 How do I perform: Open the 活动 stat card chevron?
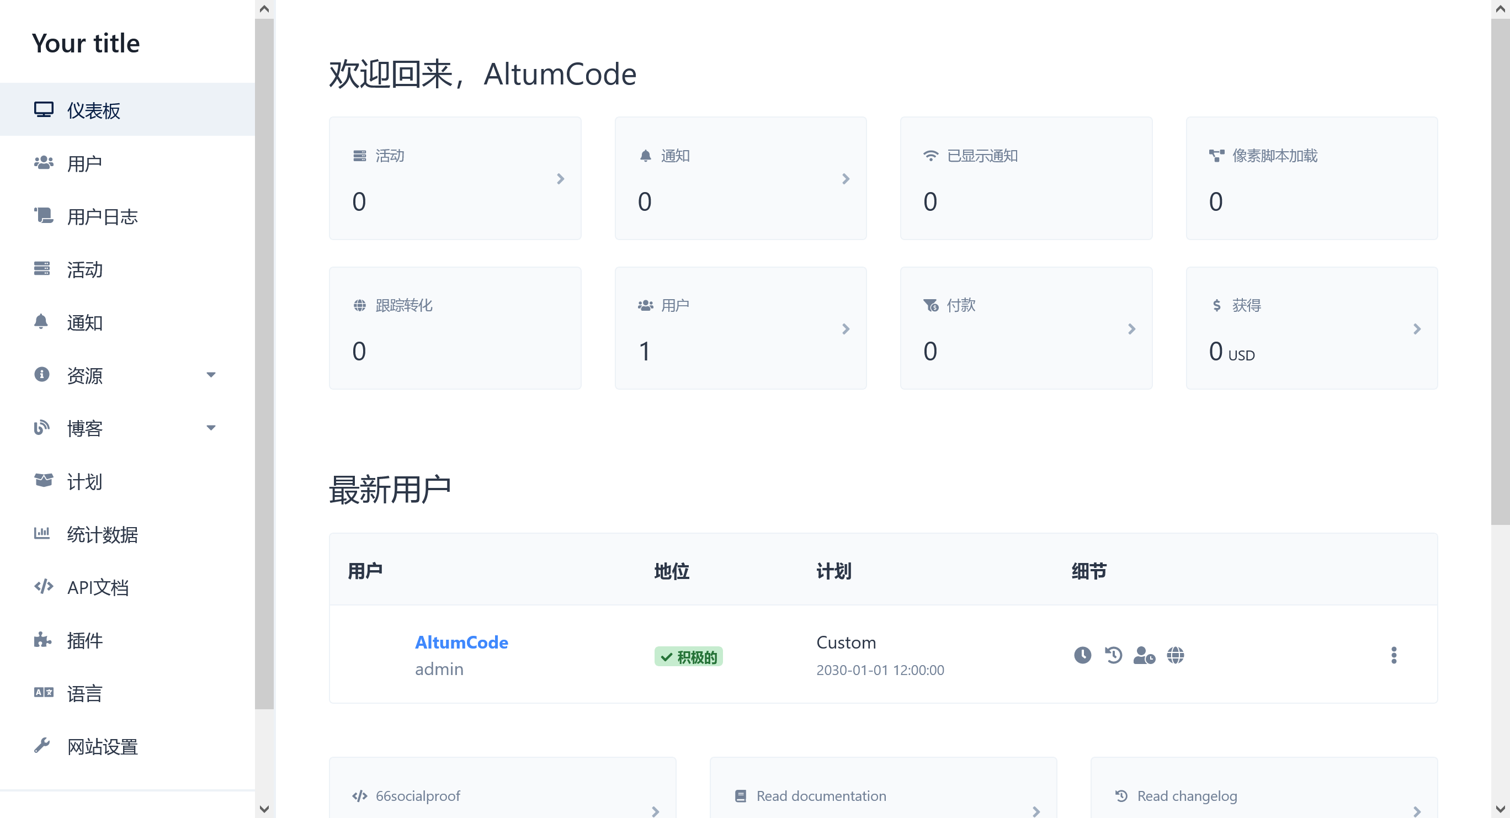560,179
